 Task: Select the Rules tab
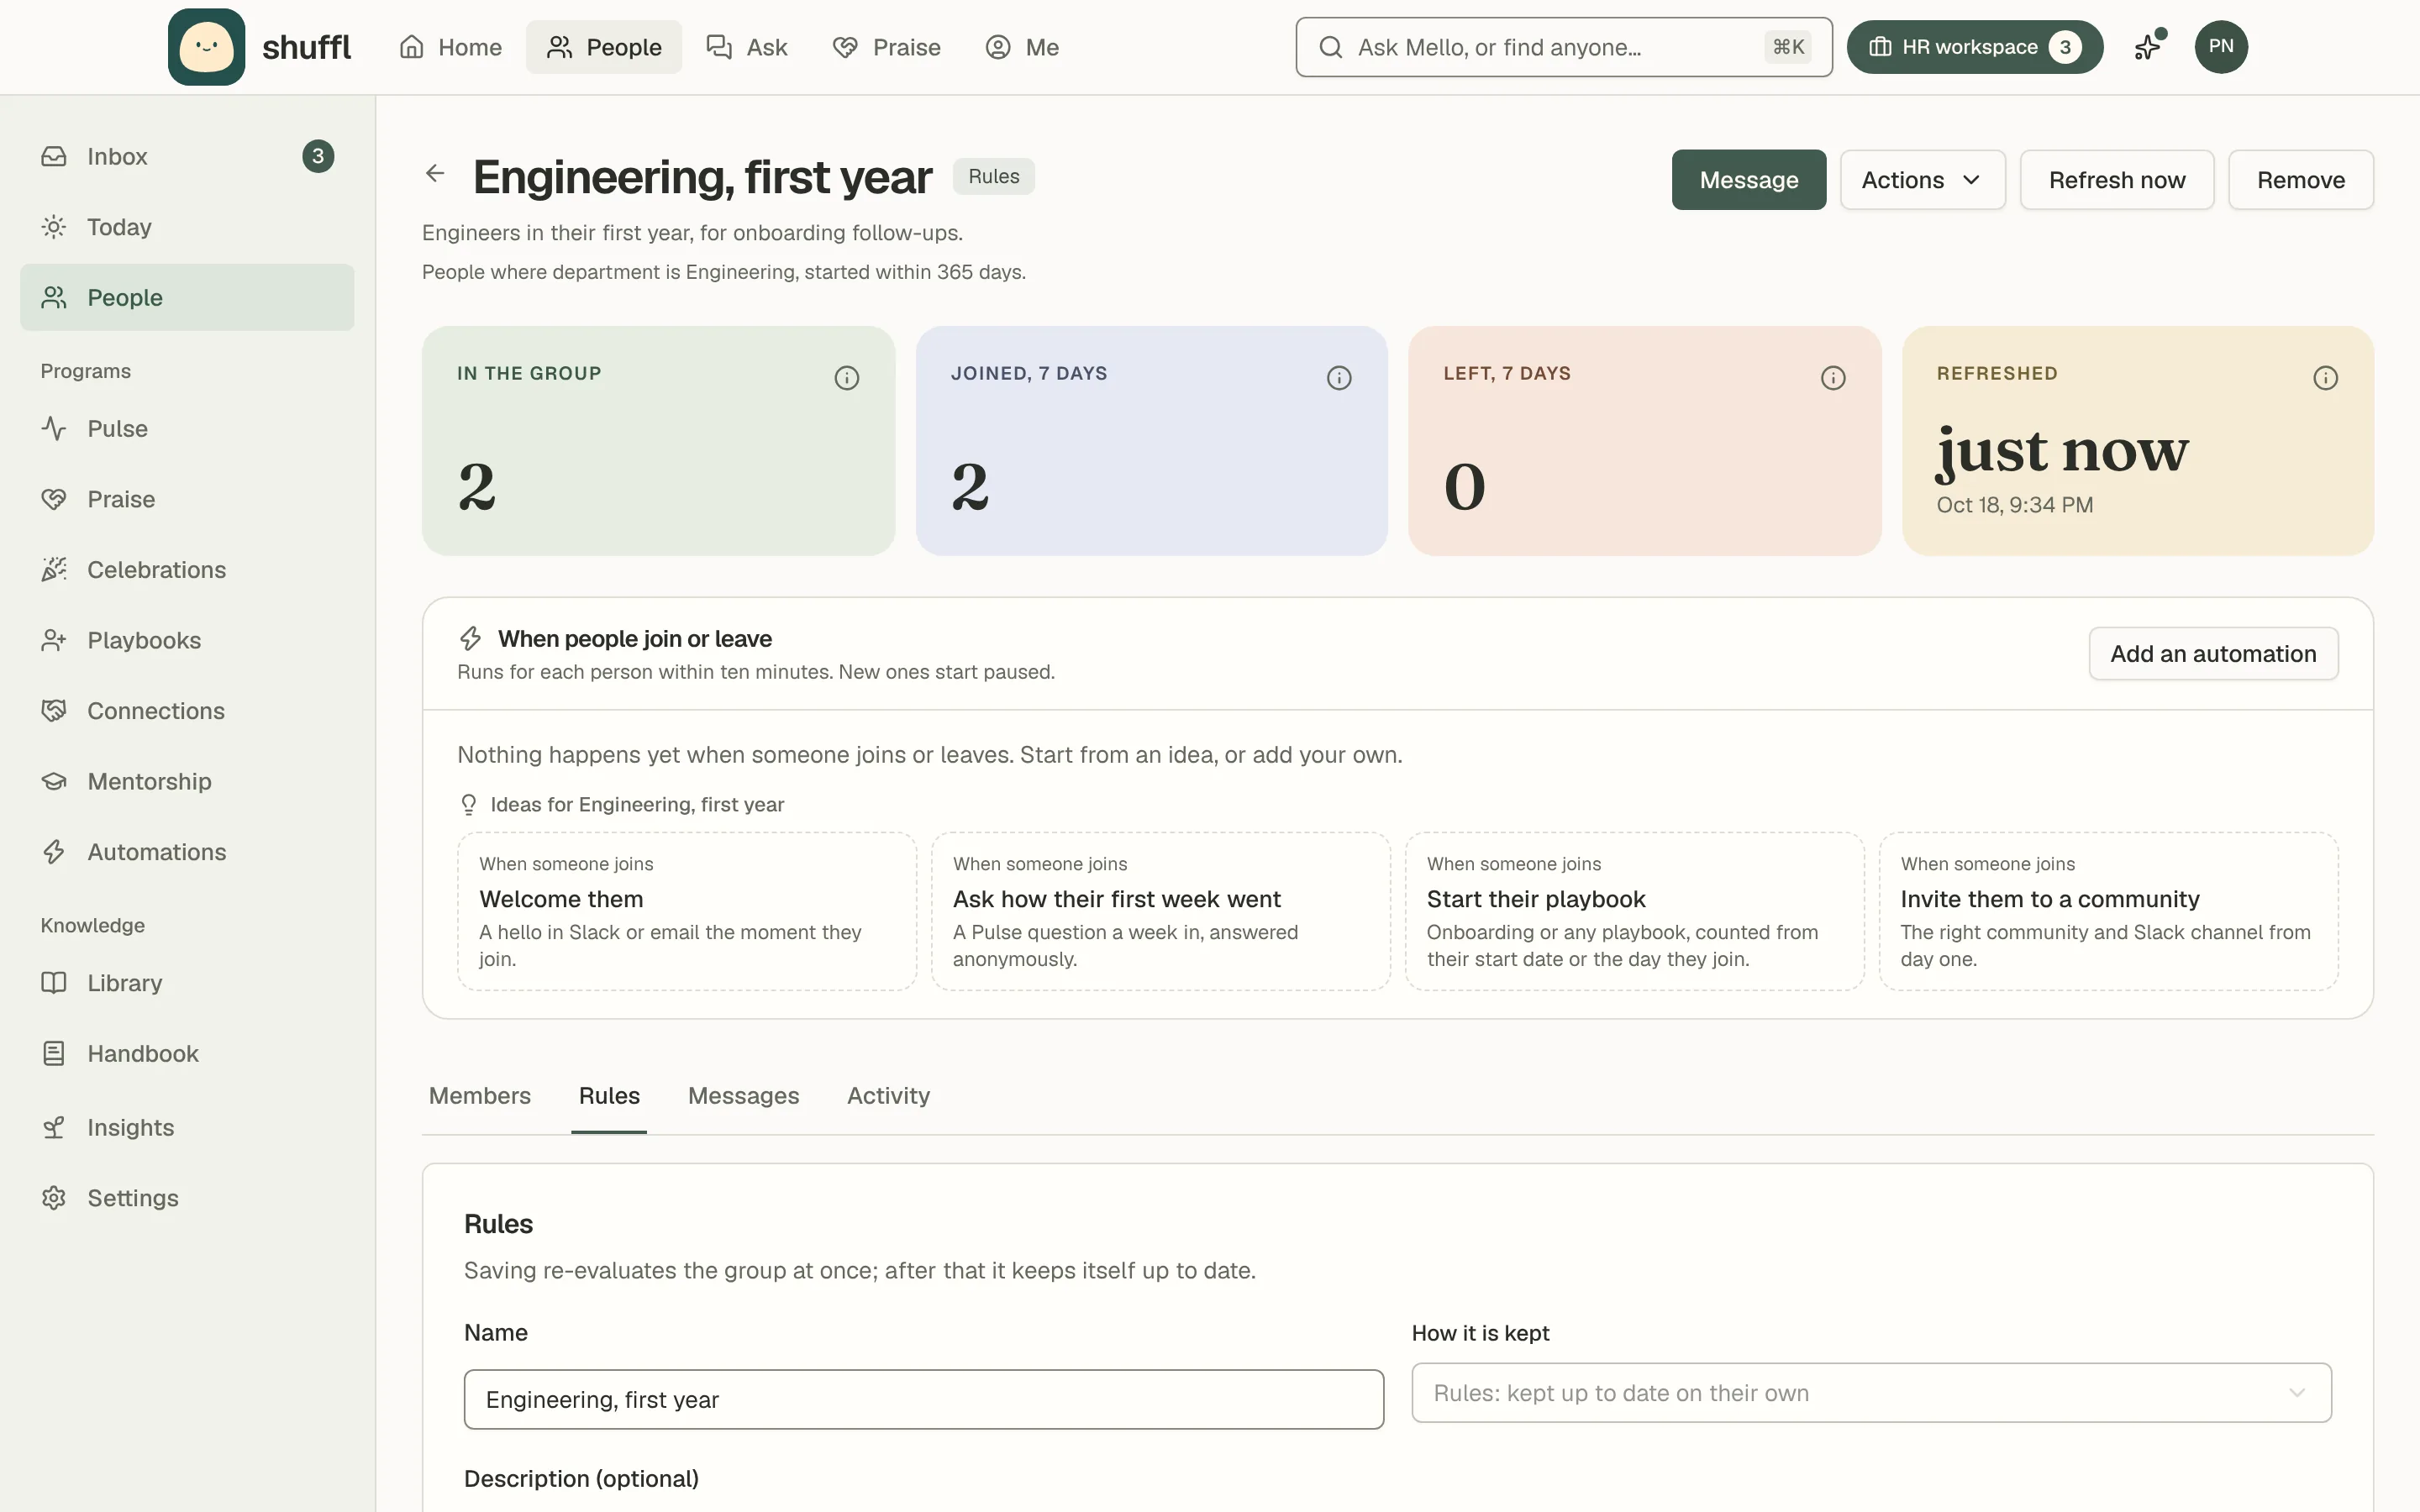(x=609, y=1096)
